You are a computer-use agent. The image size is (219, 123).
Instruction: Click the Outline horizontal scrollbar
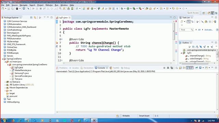[195, 63]
